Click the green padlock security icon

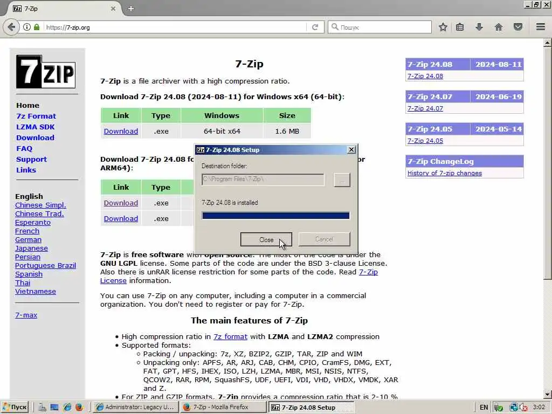(x=37, y=27)
